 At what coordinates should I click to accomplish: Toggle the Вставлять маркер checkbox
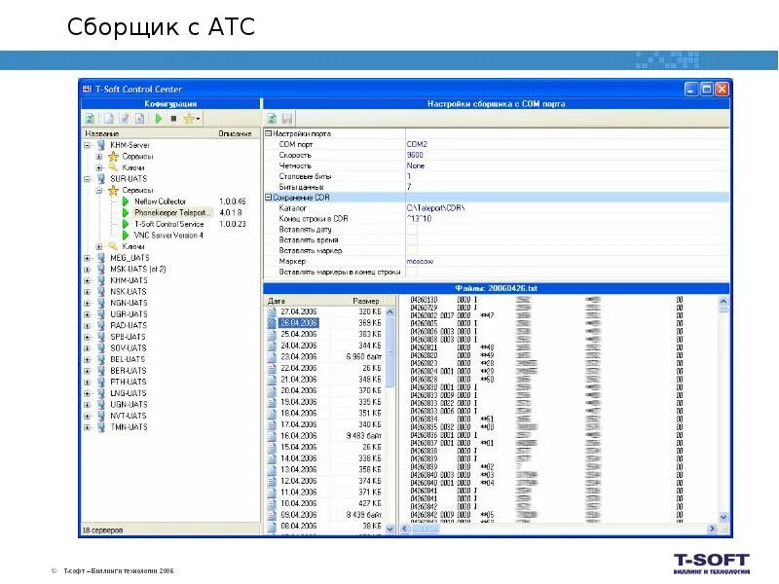point(412,251)
